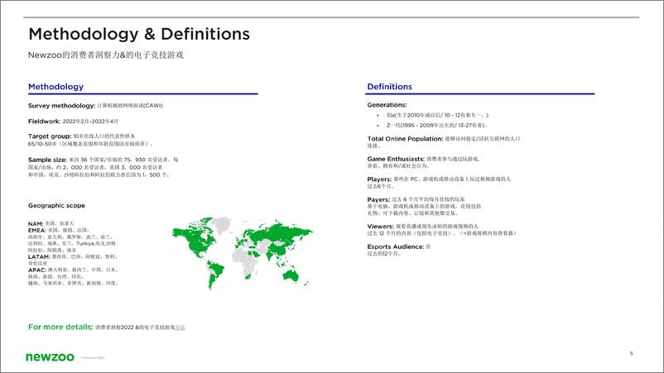Click the 'Generations:' definition label
This screenshot has height=373, width=664.
click(387, 105)
